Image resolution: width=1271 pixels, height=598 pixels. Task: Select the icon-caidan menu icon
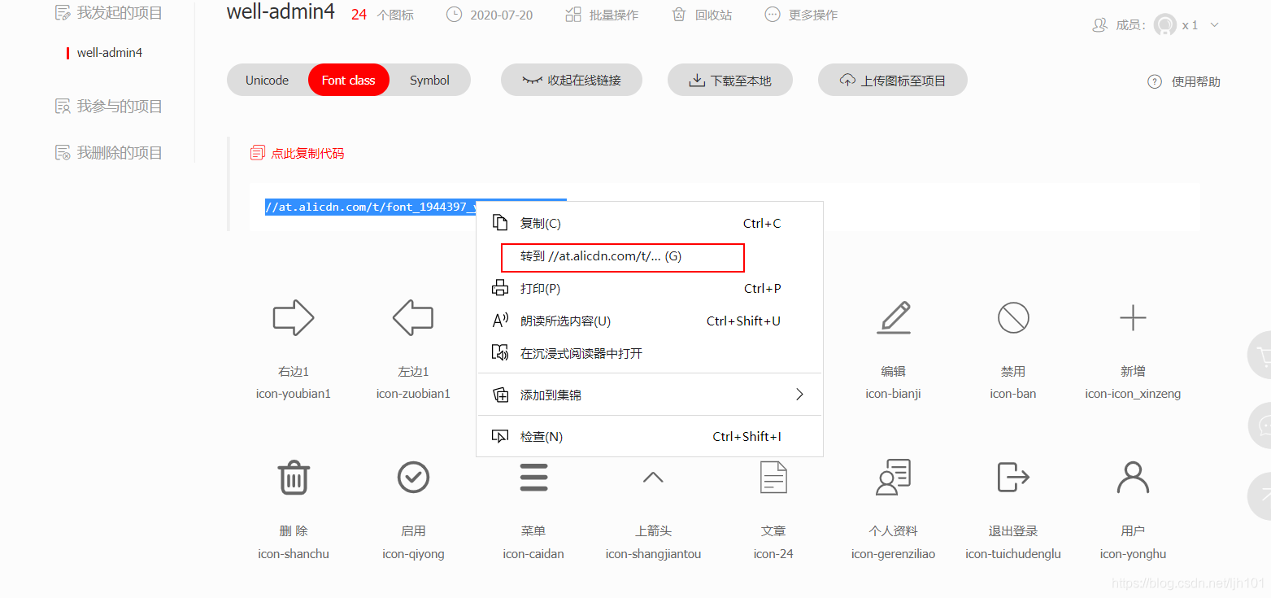click(x=533, y=477)
